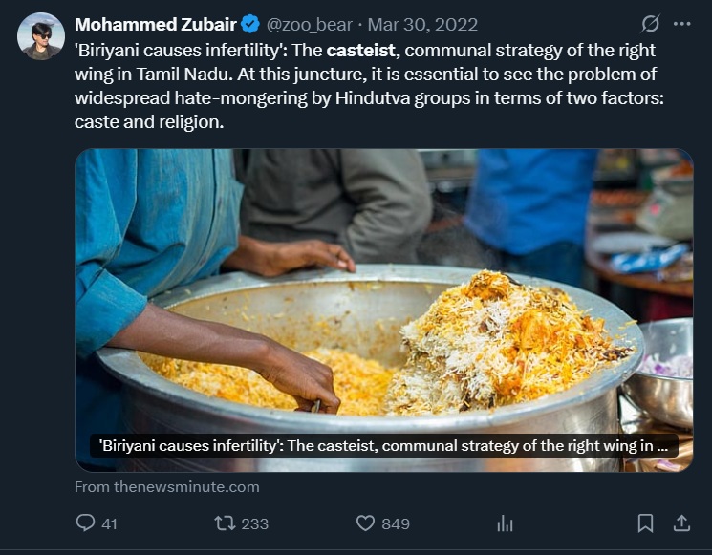Click the share upload arrow icon

(x=681, y=523)
